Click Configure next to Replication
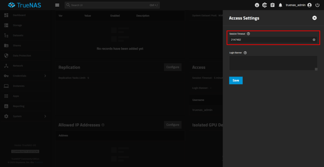 (172, 67)
